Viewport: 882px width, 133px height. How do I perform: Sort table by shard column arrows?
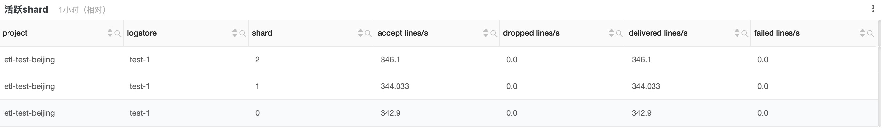coord(360,33)
